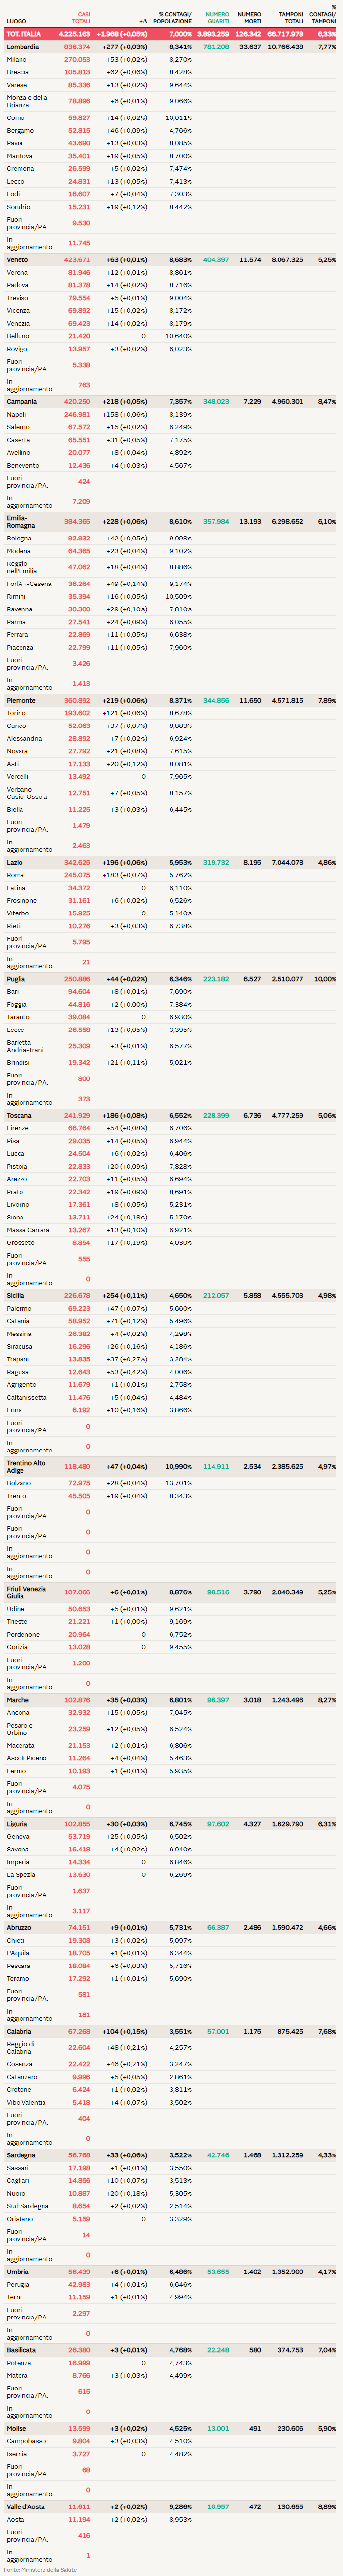
Task: Click the CASI TOTALI column header
Action: [81, 18]
